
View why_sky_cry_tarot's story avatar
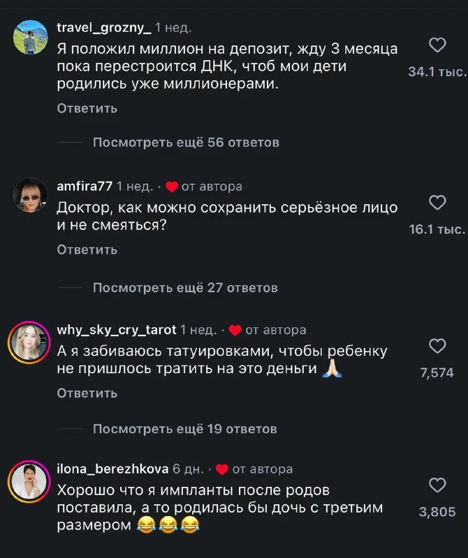point(29,340)
